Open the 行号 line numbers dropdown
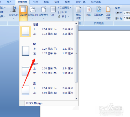This screenshot has height=117, width=130. [x=63, y=12]
